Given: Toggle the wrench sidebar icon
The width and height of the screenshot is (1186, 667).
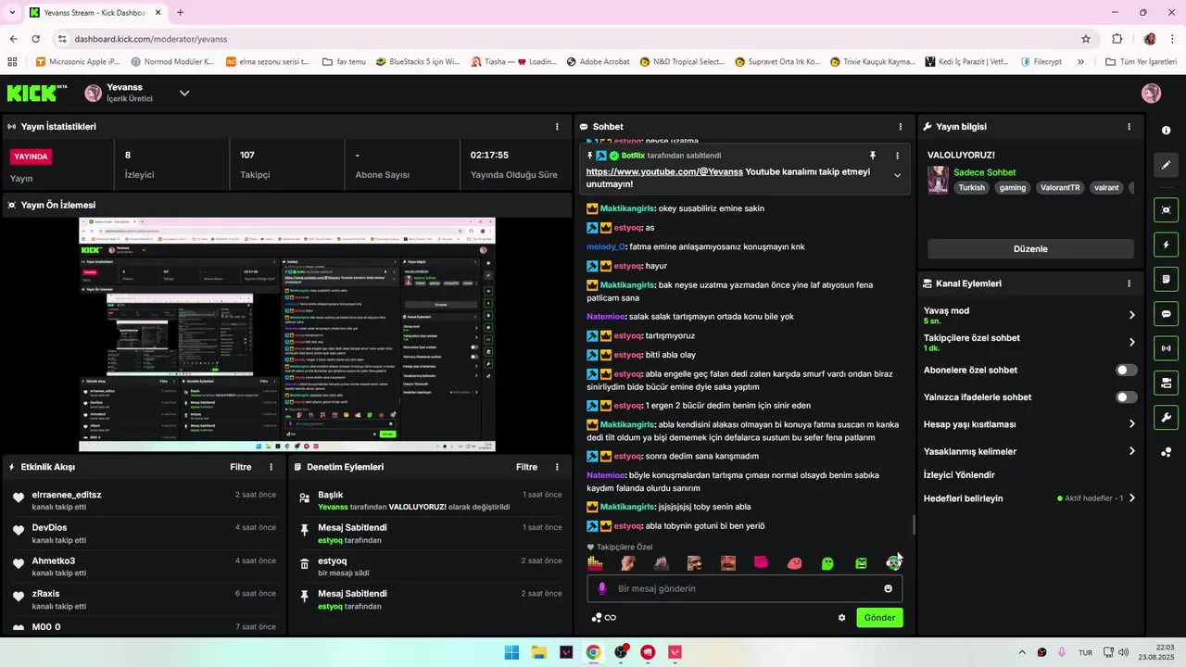Looking at the screenshot, I should pos(1166,418).
